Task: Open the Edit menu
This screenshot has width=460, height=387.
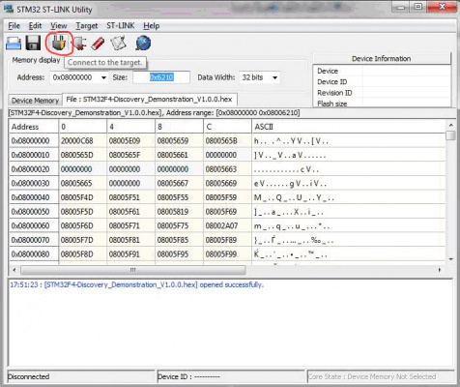Action: tap(35, 26)
